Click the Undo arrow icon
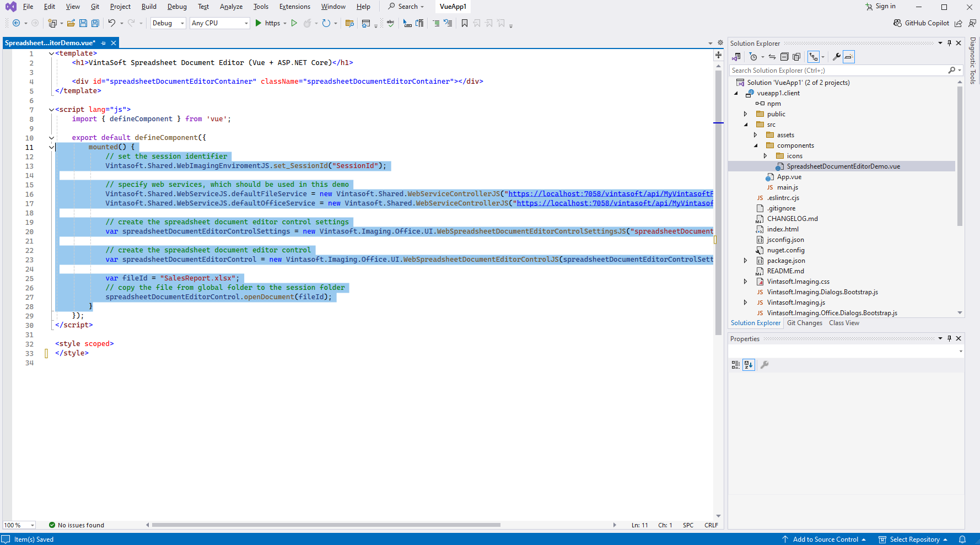Viewport: 980px width, 545px height. point(112,23)
